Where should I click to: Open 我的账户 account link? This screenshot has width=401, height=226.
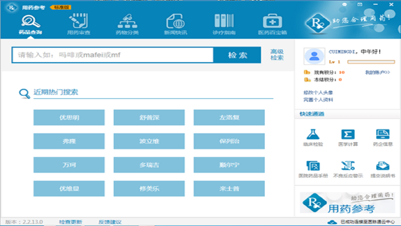coord(377,73)
